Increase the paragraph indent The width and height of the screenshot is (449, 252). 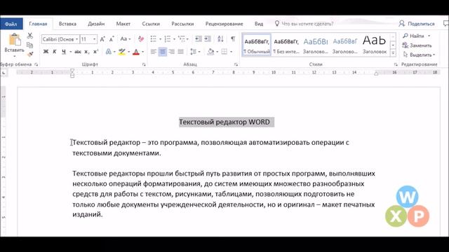[208, 39]
